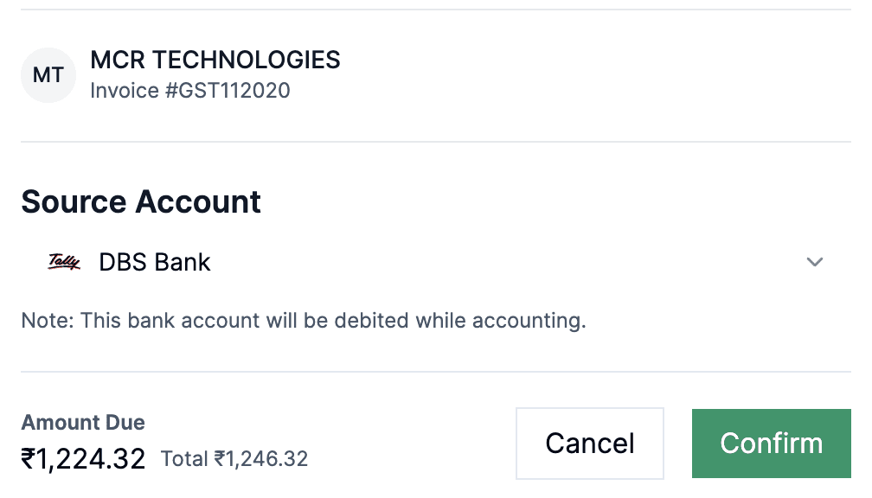Click the Total ₹1,246.32 text
This screenshot has height=498, width=872.
[x=234, y=458]
